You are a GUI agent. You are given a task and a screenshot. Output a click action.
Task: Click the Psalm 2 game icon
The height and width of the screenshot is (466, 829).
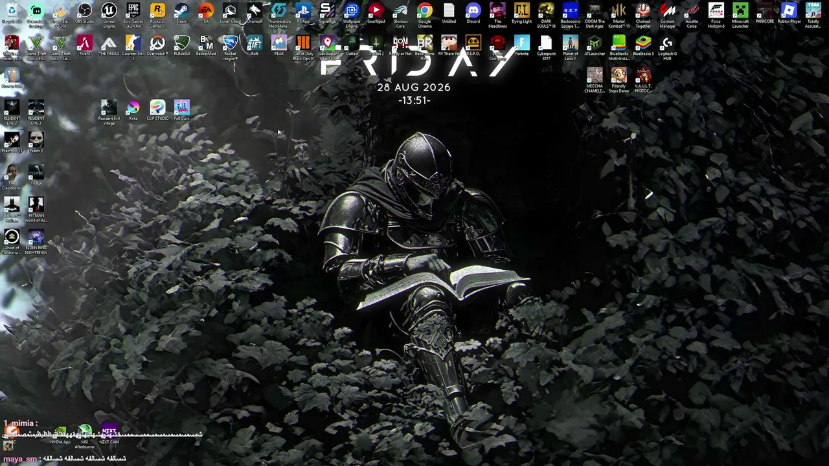click(36, 143)
